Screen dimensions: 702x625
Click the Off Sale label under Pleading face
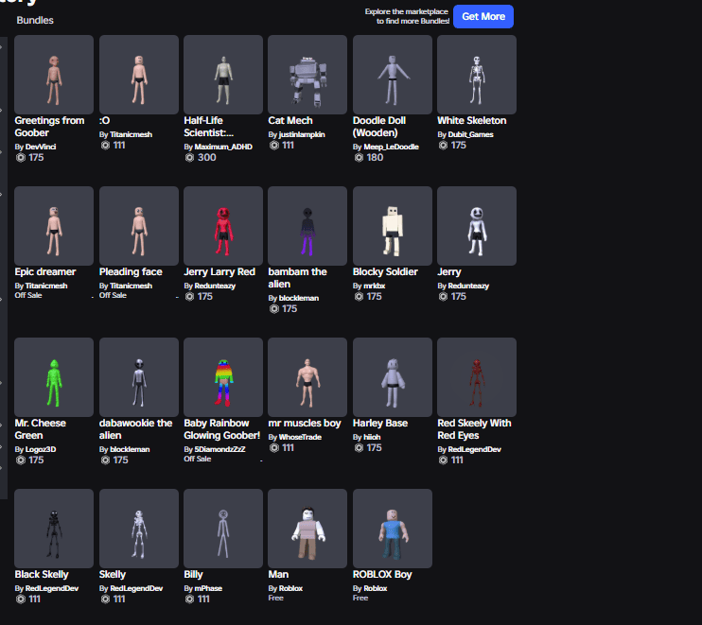tap(113, 295)
